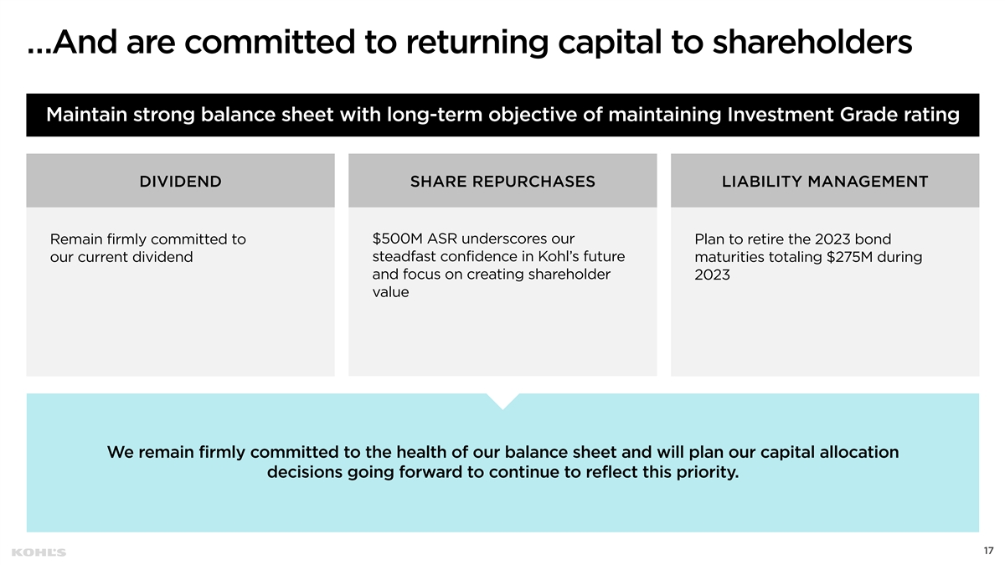Click the 'Remain firmly committed' dividend text
The image size is (1005, 565).
tap(148, 248)
